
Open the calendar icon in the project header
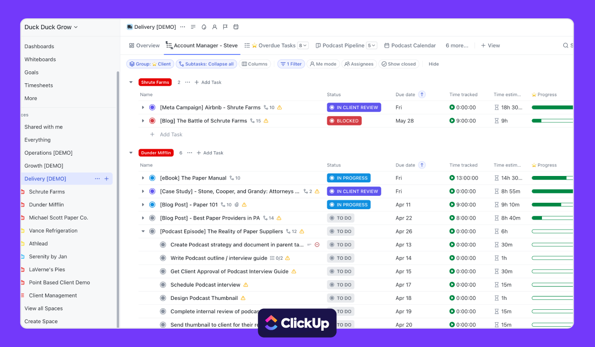236,27
